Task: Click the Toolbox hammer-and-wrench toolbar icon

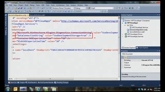Action: [127, 8]
